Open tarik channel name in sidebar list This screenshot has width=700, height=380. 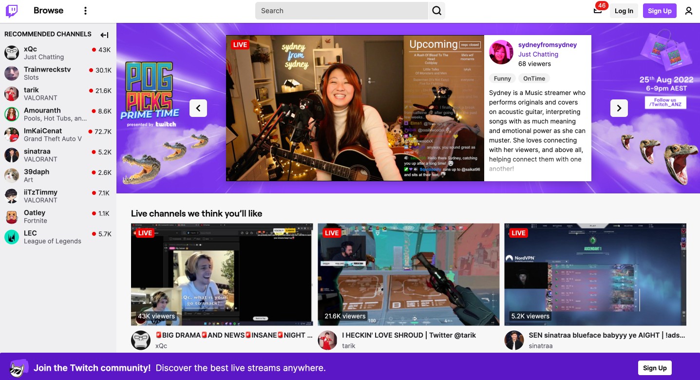[31, 90]
